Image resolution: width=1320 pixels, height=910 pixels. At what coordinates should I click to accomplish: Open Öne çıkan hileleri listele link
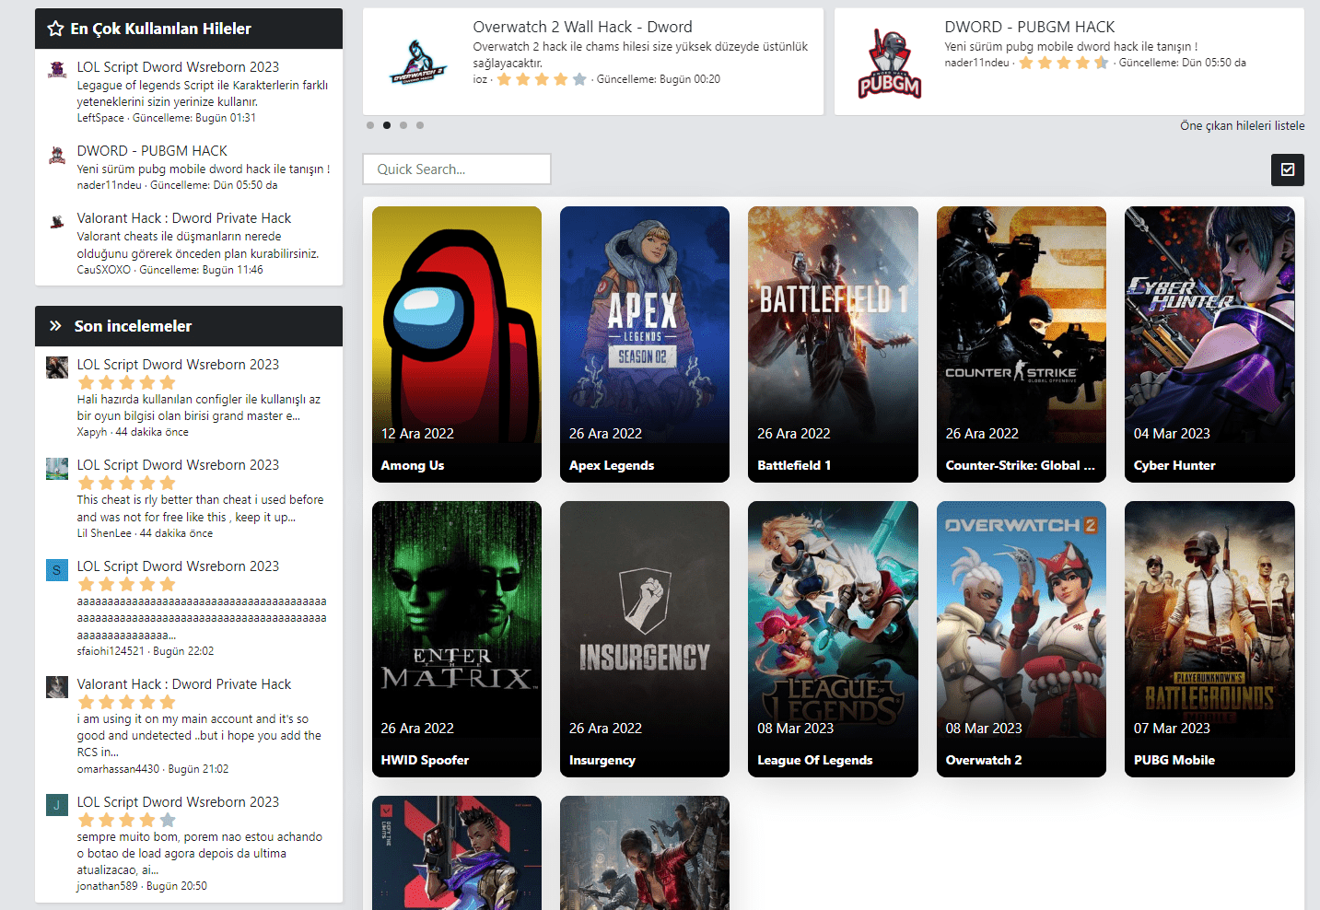click(1242, 126)
